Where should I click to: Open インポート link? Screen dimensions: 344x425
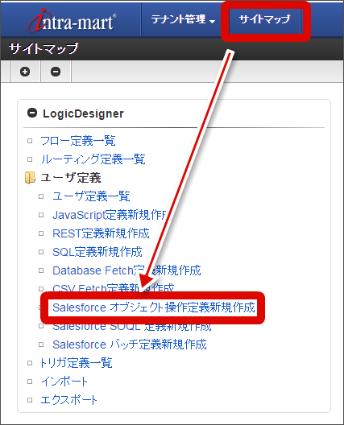(x=64, y=382)
